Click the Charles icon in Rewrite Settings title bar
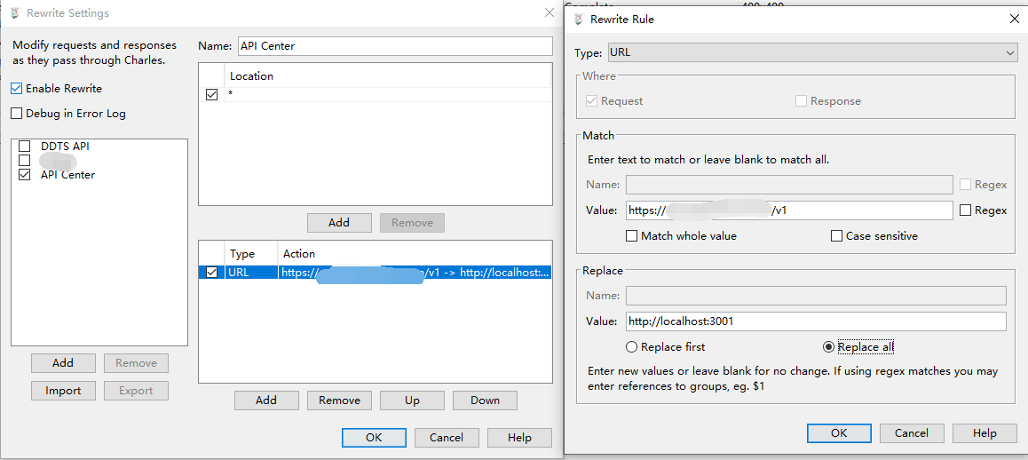This screenshot has height=460, width=1028. [15, 13]
